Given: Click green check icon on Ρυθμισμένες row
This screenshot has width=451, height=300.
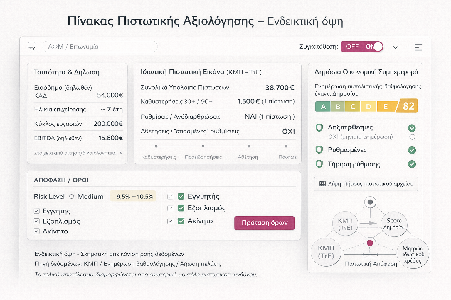Looking at the screenshot, I should click(x=412, y=150).
